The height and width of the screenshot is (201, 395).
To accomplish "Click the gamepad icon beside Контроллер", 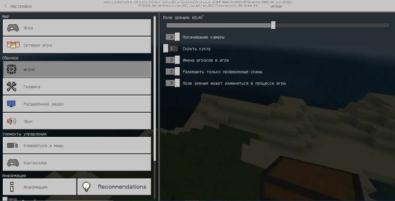I will [x=13, y=163].
